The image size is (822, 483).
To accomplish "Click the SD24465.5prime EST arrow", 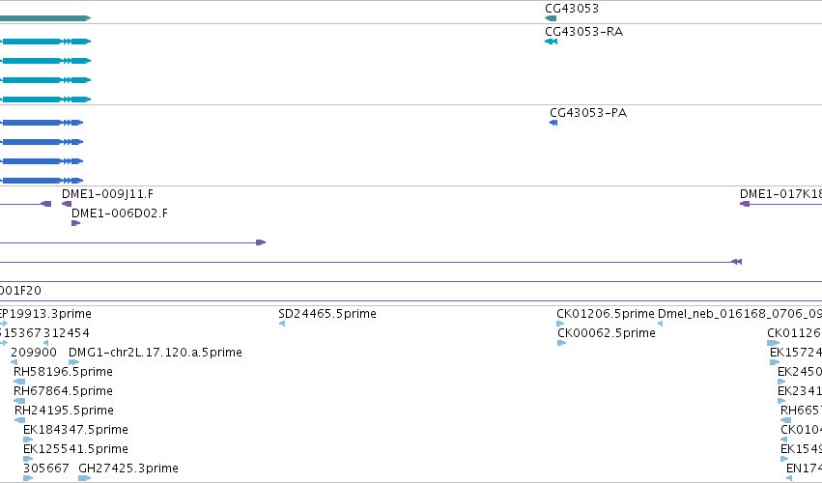I will (x=282, y=324).
